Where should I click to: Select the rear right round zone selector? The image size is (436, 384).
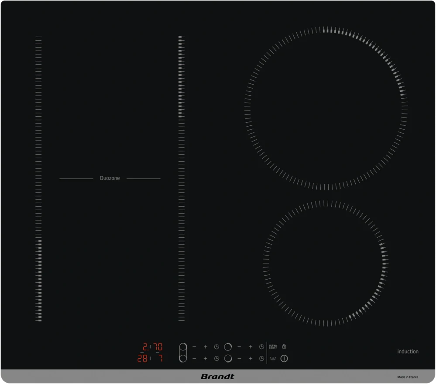(x=228, y=347)
